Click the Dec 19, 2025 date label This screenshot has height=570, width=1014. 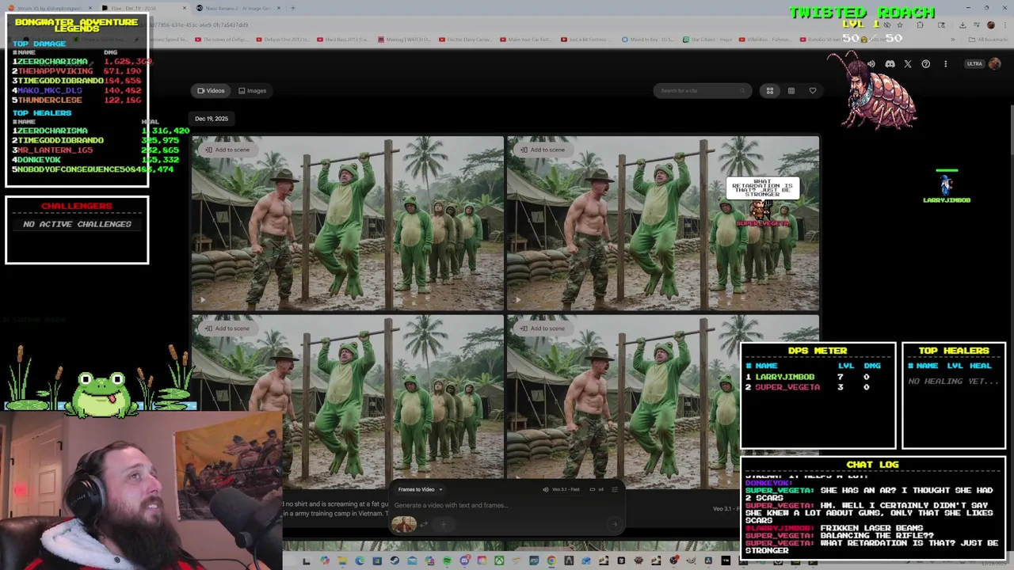pos(212,119)
